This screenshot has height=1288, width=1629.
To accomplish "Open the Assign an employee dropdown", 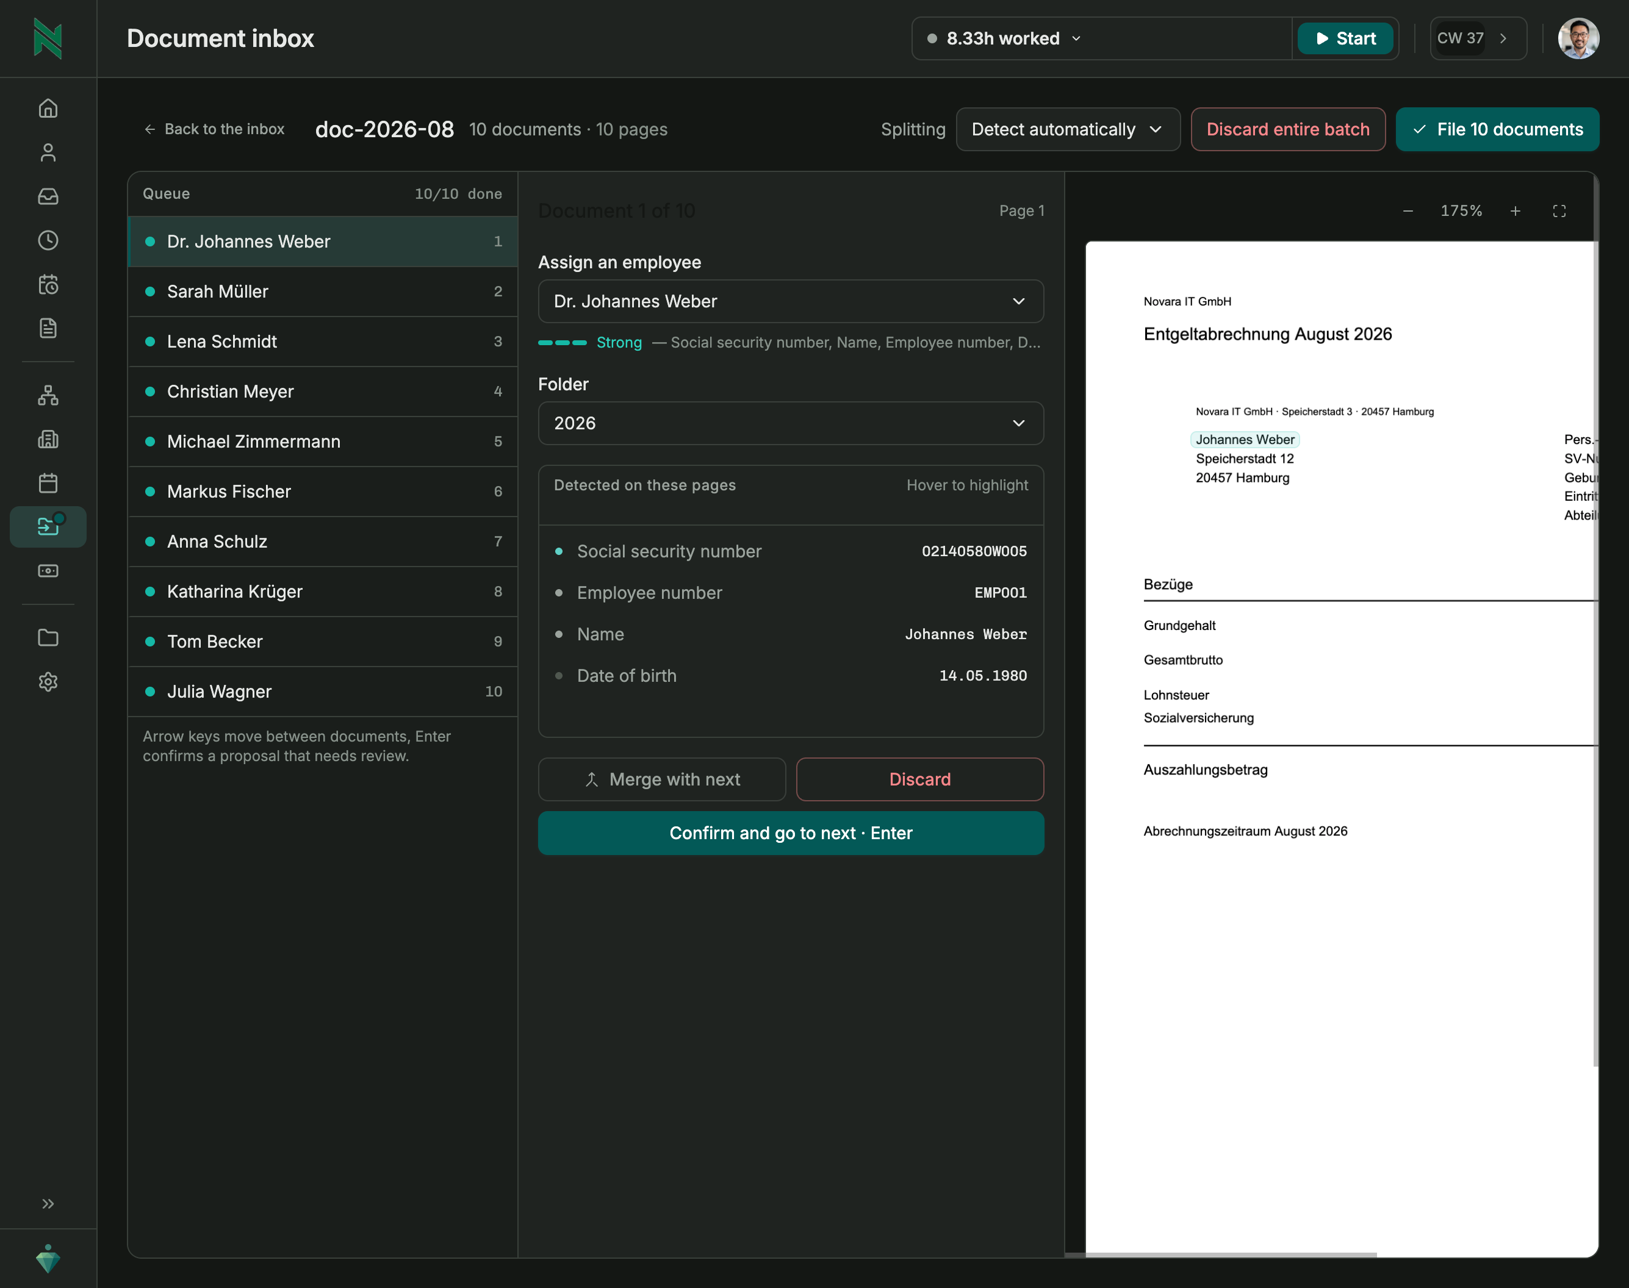I will [x=791, y=302].
